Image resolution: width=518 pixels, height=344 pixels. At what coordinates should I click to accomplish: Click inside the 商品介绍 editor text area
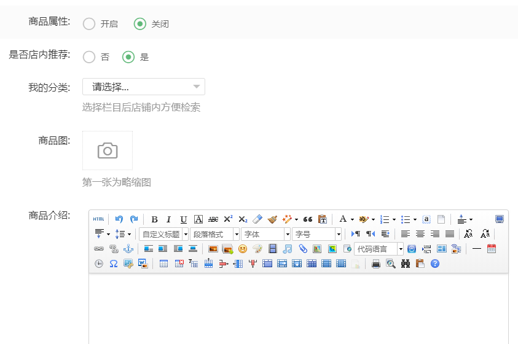[298, 307]
